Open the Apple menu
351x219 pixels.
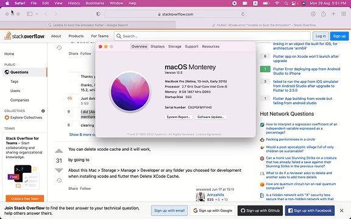(7, 3)
